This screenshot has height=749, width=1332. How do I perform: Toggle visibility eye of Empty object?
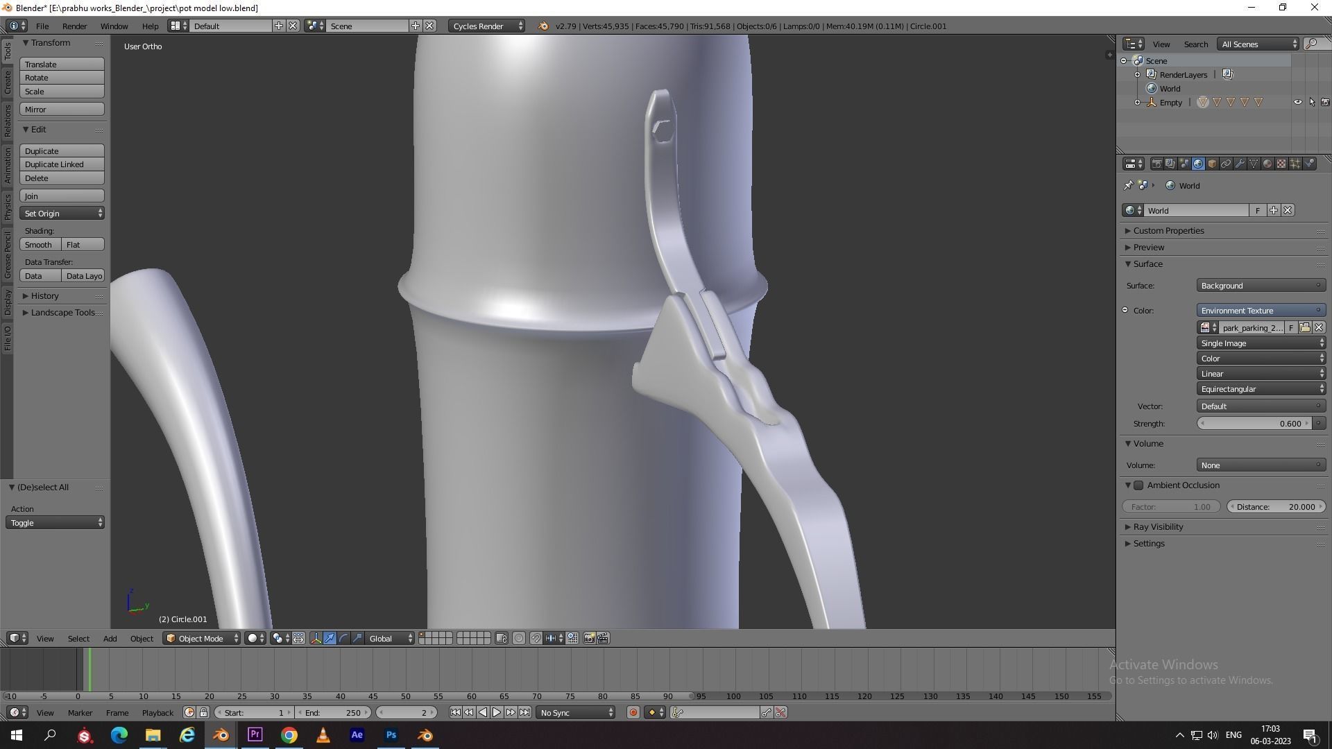pyautogui.click(x=1297, y=102)
